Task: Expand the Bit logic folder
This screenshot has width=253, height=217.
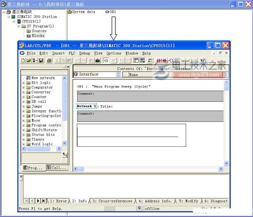Action: pos(24,83)
